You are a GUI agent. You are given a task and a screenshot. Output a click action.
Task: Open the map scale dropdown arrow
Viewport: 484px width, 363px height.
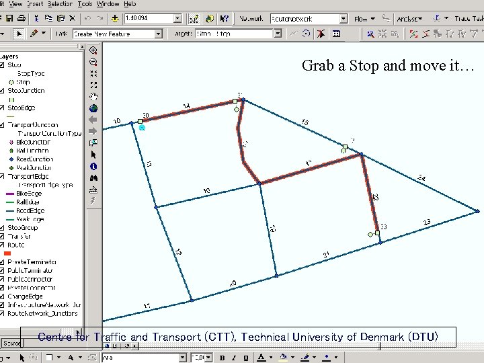pos(177,19)
